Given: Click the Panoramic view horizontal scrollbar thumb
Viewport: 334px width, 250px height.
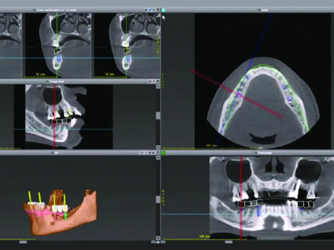Looking at the screenshot, I should click(x=229, y=242).
